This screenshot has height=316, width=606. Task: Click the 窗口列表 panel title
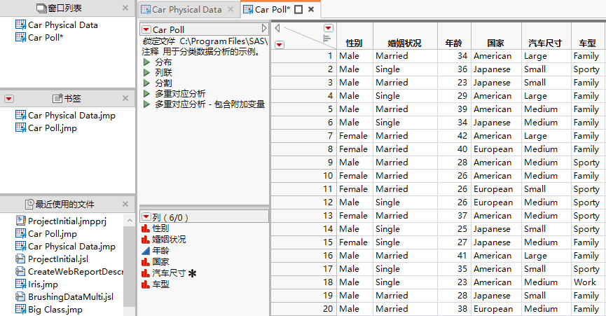pyautogui.click(x=64, y=8)
